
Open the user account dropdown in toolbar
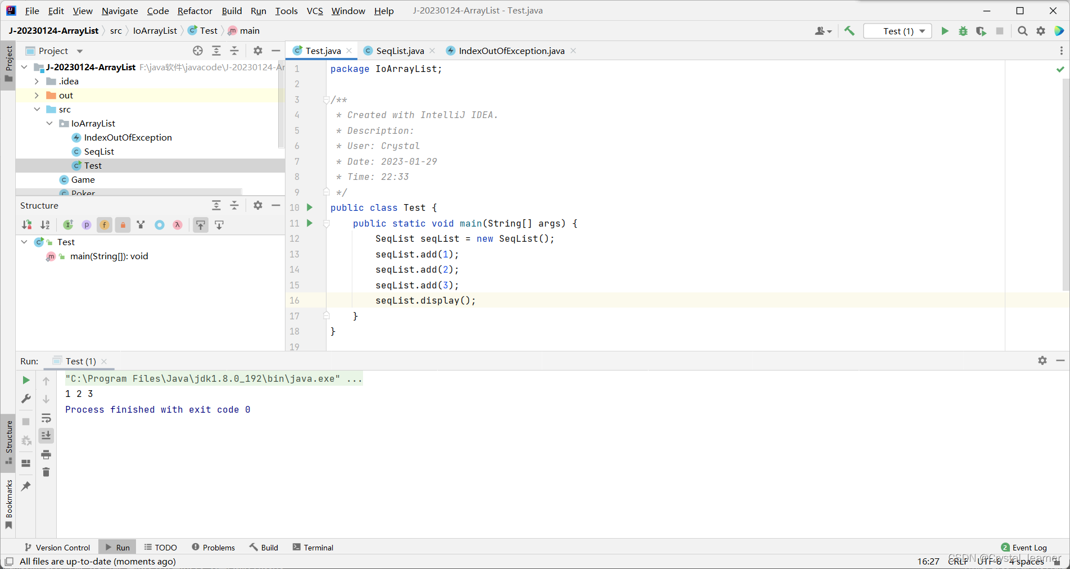[823, 31]
